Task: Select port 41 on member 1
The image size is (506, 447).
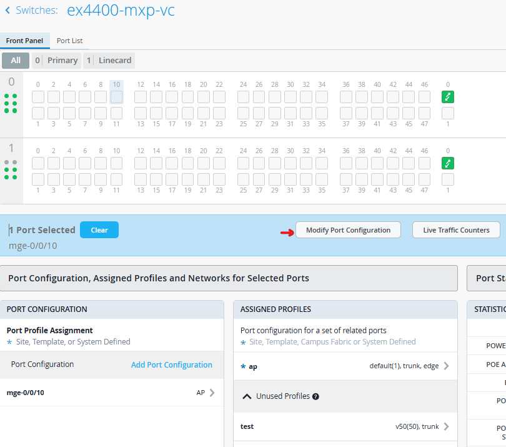Action: point(377,179)
